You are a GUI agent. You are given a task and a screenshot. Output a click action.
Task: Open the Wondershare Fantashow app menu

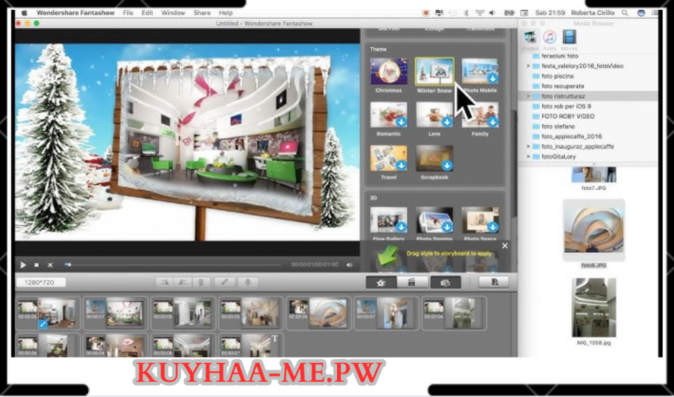click(x=76, y=13)
